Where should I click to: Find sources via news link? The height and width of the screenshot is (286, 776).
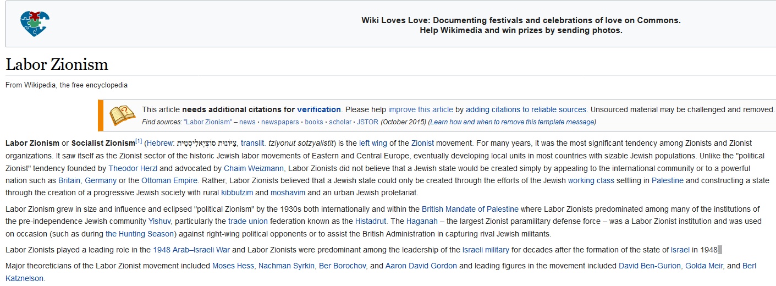247,122
